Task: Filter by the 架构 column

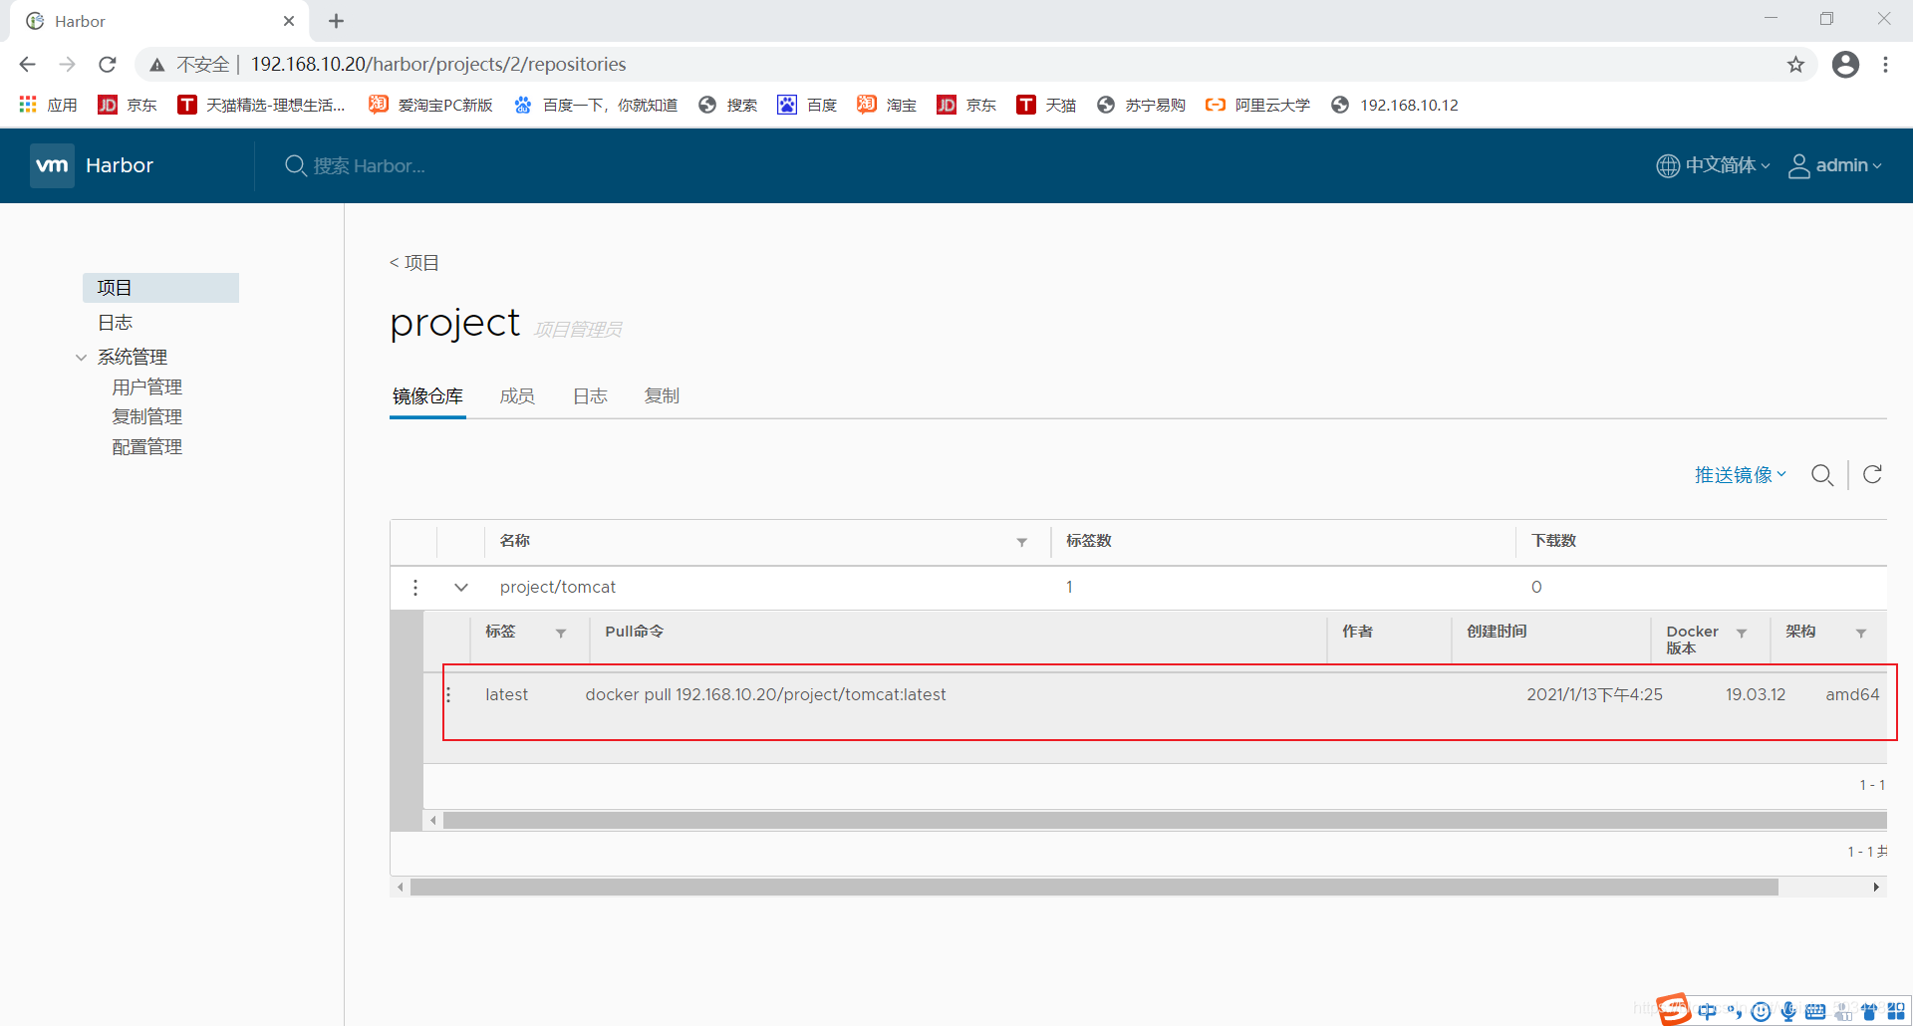Action: (x=1861, y=633)
